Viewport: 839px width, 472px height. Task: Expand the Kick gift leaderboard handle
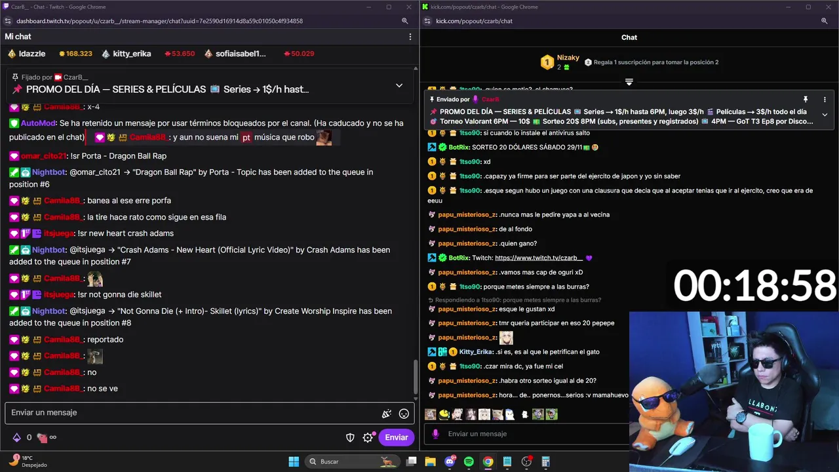pyautogui.click(x=629, y=82)
